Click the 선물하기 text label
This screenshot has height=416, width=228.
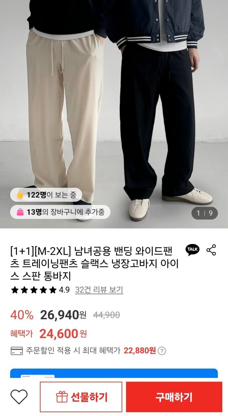coord(89,397)
